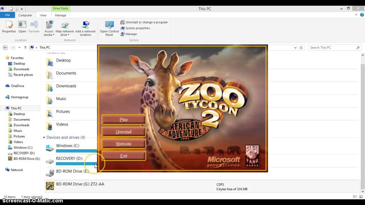Viewport: 365px width, 205px height.
Task: Click Uninstall or change a program
Action: 144,22
